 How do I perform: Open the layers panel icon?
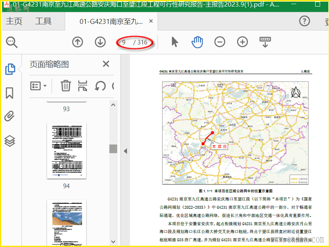[x=9, y=141]
